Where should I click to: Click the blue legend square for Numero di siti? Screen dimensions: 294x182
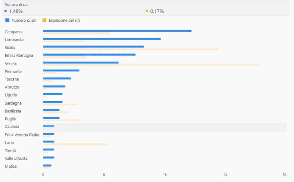point(7,20)
